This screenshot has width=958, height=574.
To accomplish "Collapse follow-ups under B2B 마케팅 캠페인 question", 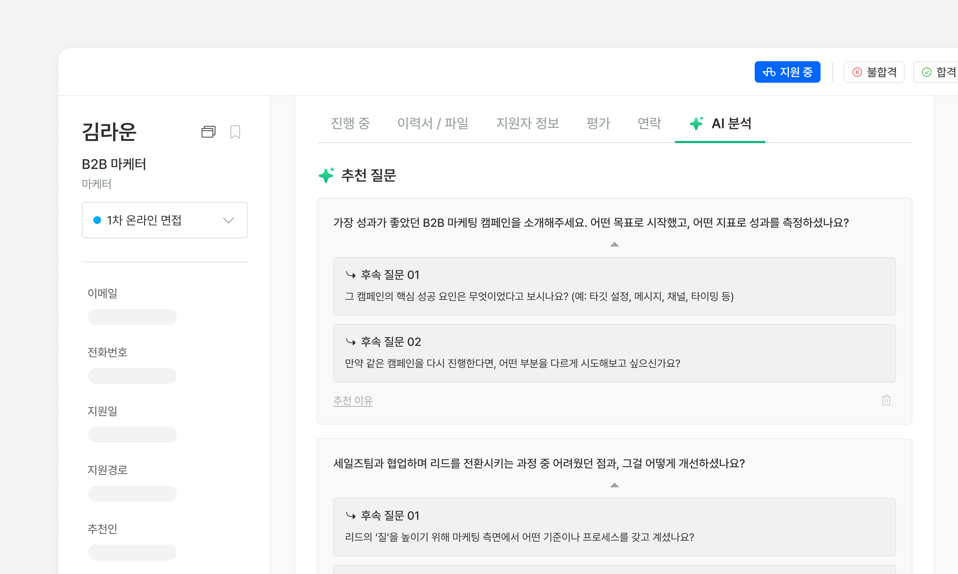I will (x=614, y=244).
